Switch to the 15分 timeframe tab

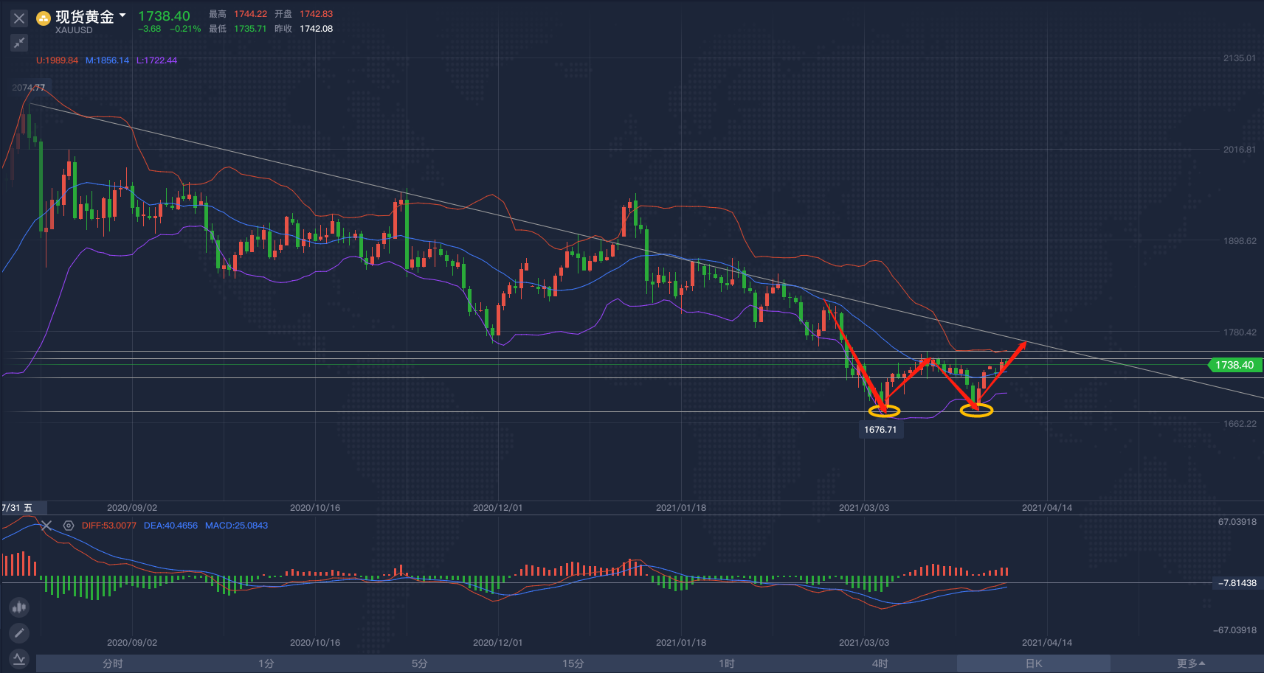[573, 663]
